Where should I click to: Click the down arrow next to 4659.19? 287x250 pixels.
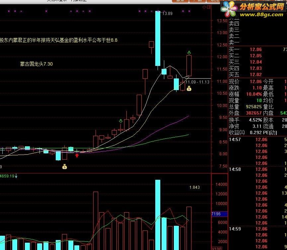point(16,176)
